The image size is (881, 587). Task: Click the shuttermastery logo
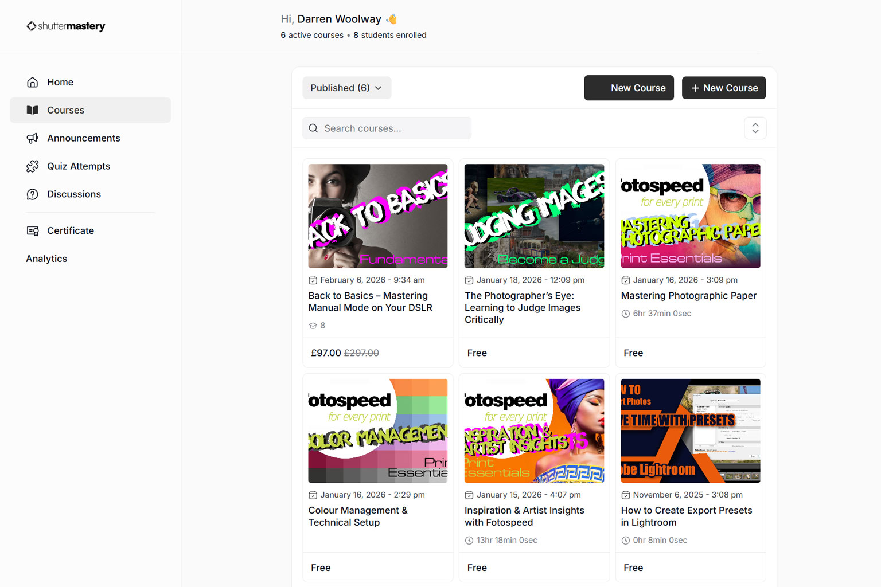click(x=65, y=26)
